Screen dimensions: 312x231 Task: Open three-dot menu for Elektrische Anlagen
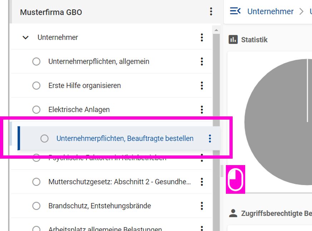(202, 110)
